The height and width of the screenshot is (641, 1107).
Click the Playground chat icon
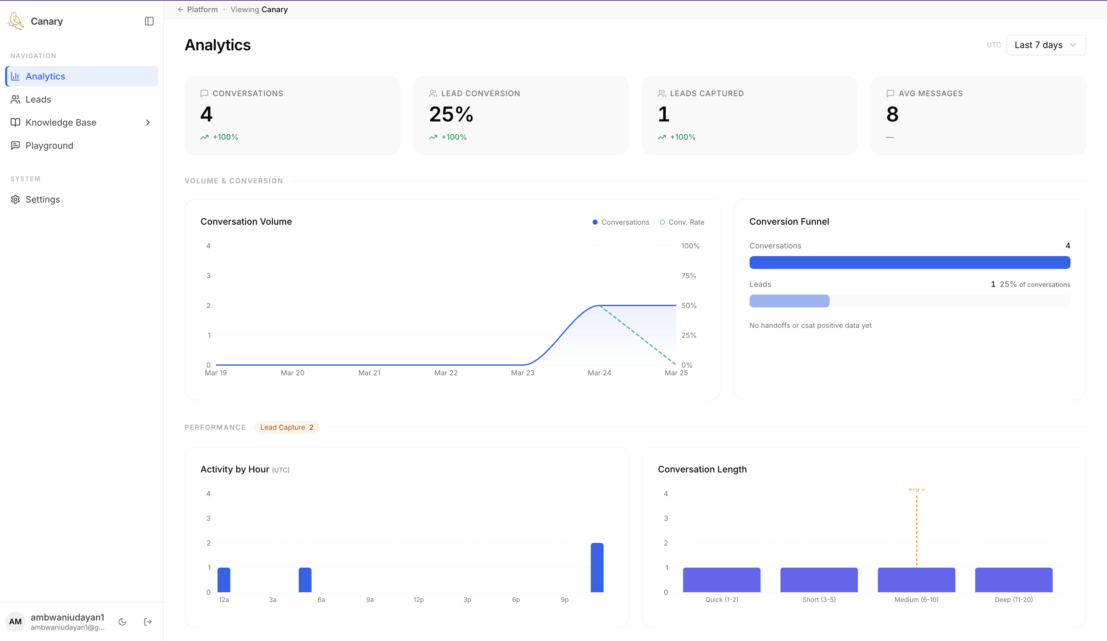15,146
